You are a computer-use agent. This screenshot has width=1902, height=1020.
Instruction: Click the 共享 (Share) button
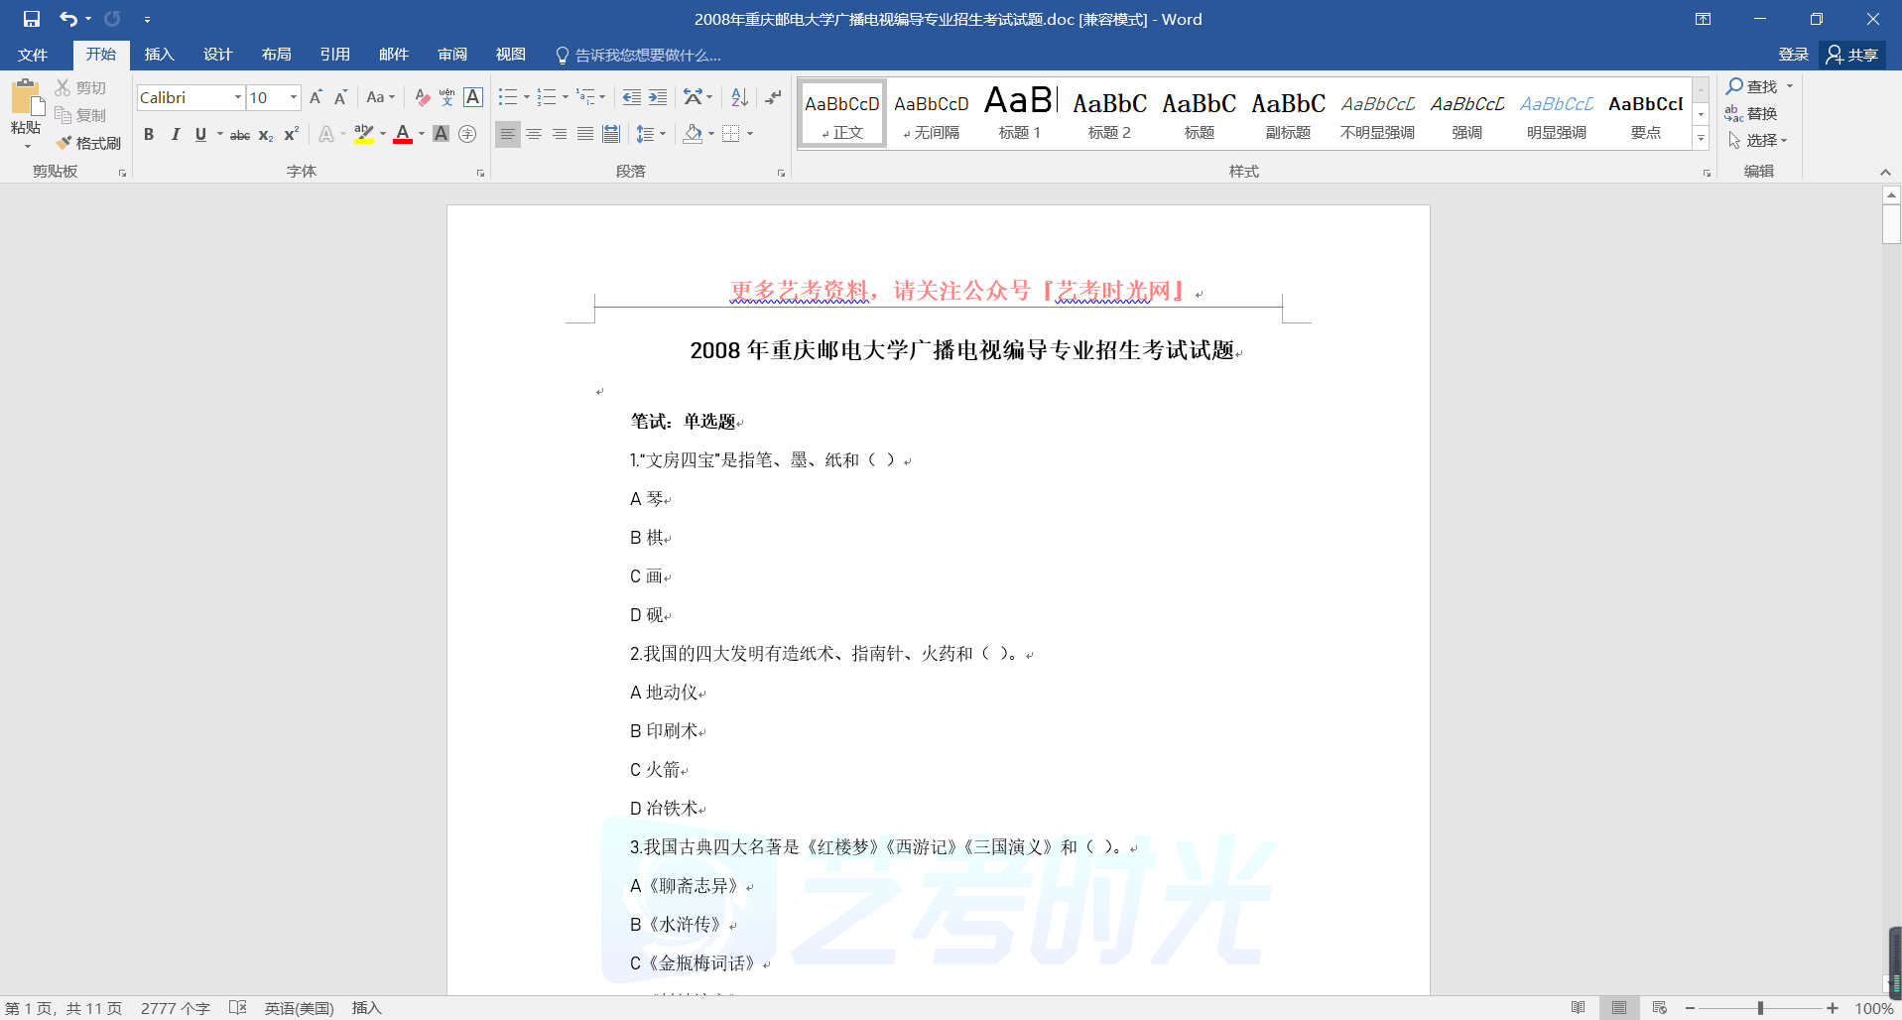click(1852, 55)
